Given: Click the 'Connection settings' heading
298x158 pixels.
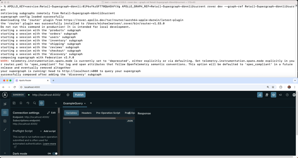Looking at the screenshot, I should click(26, 113).
